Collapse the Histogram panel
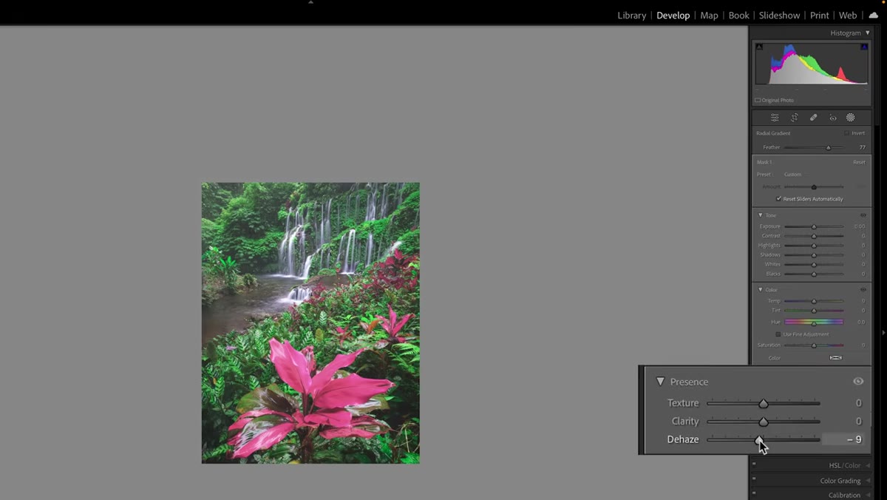 (x=868, y=33)
